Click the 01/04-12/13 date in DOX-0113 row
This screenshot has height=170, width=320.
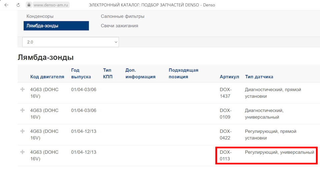pyautogui.click(x=84, y=152)
